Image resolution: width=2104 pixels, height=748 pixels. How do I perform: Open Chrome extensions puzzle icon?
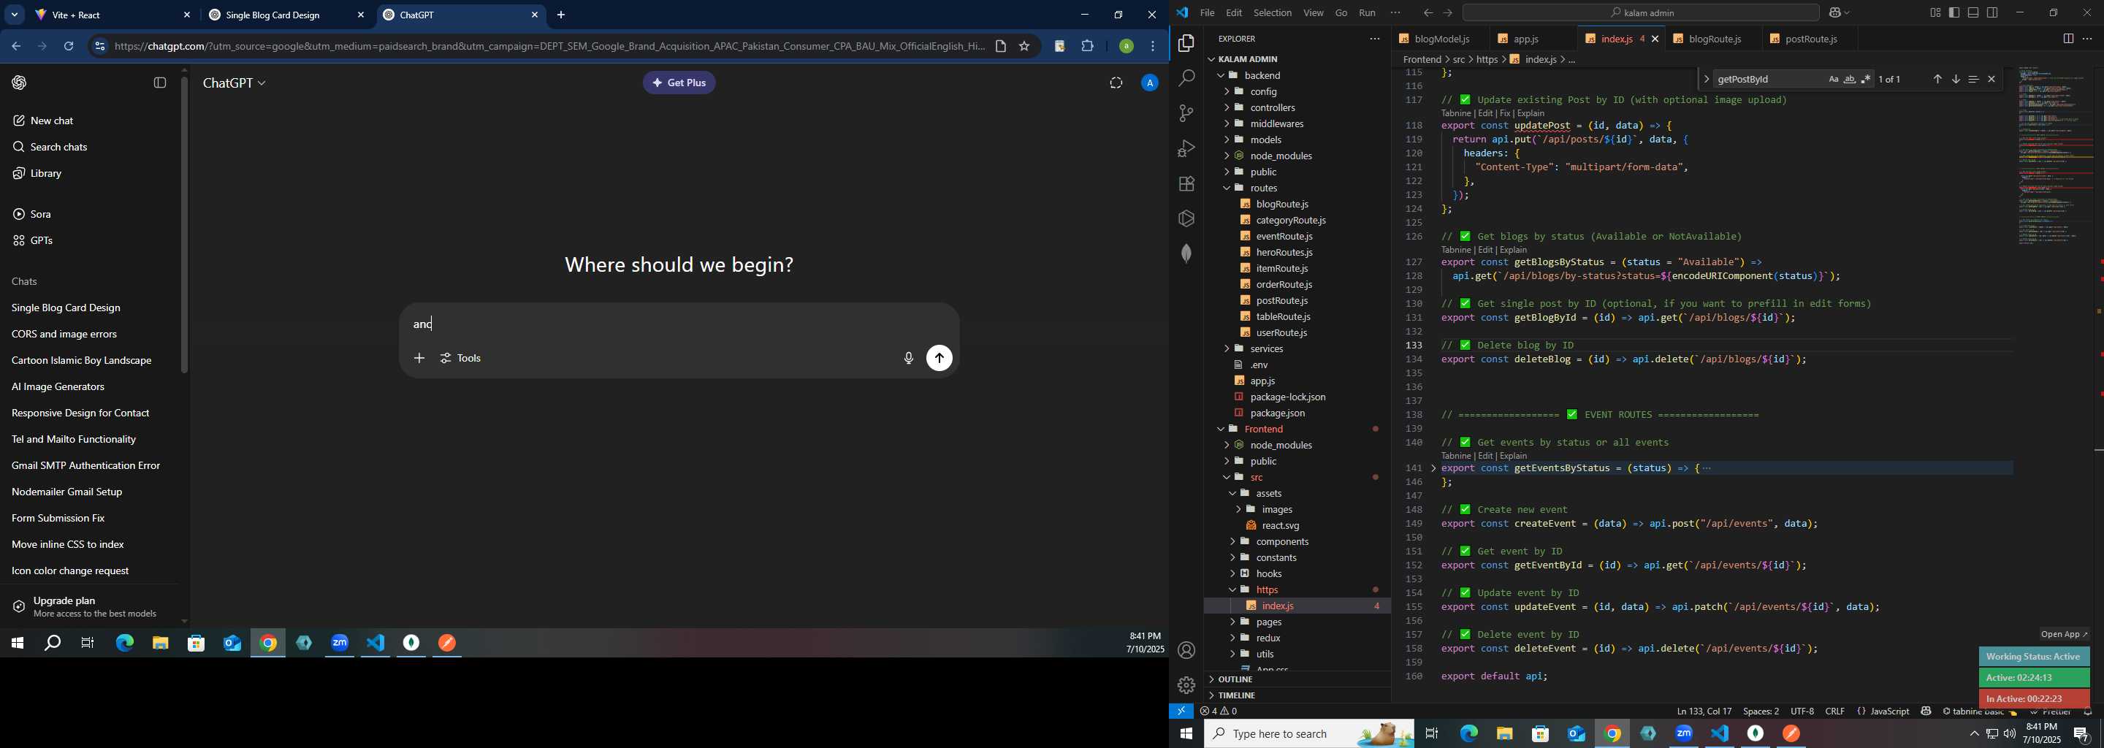tap(1087, 47)
